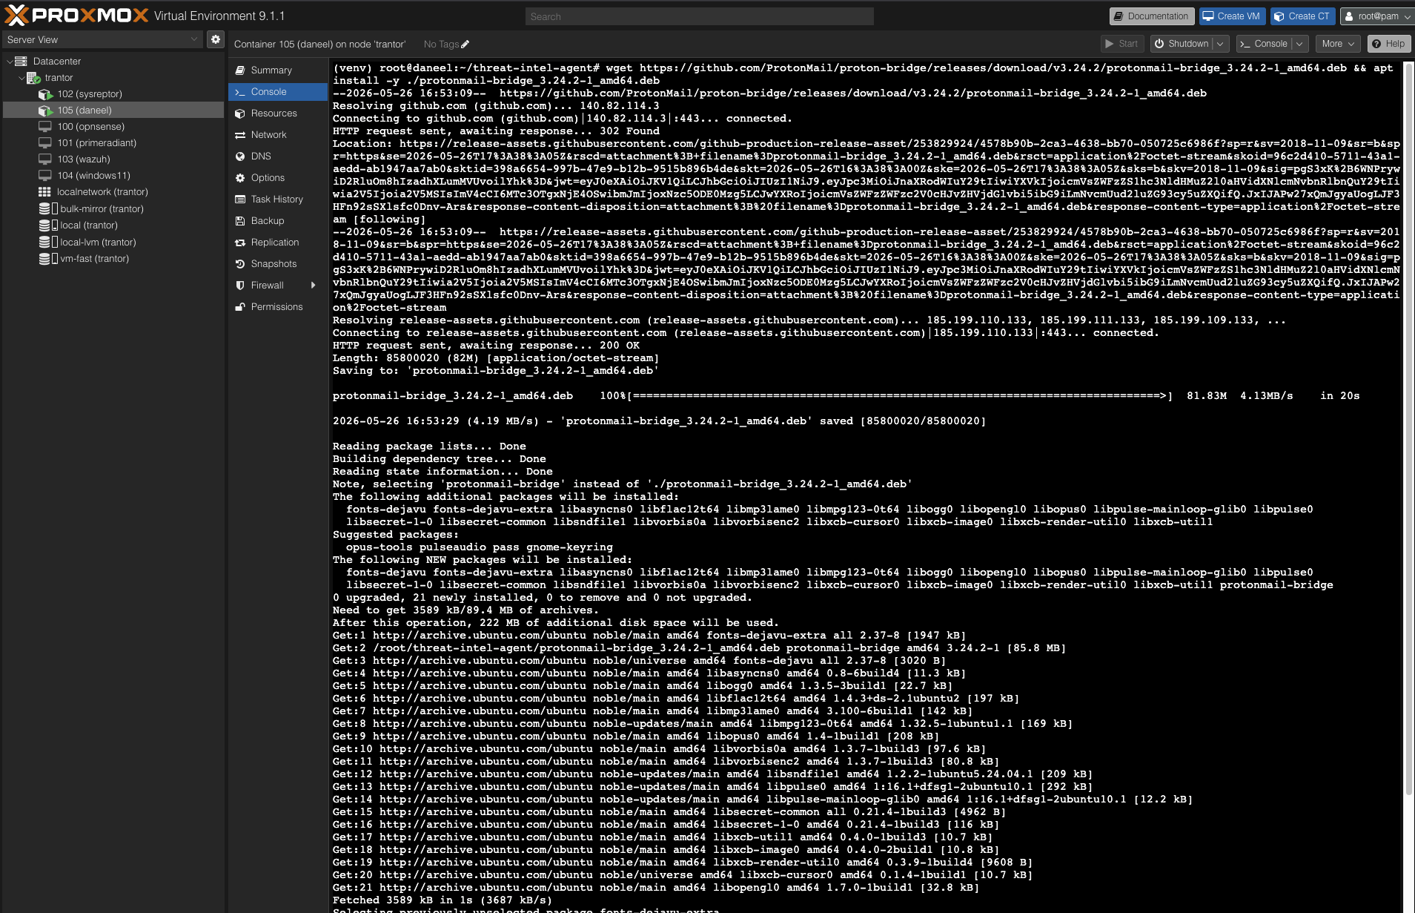The height and width of the screenshot is (913, 1415).
Task: Click inside the console terminal output
Action: point(866,486)
